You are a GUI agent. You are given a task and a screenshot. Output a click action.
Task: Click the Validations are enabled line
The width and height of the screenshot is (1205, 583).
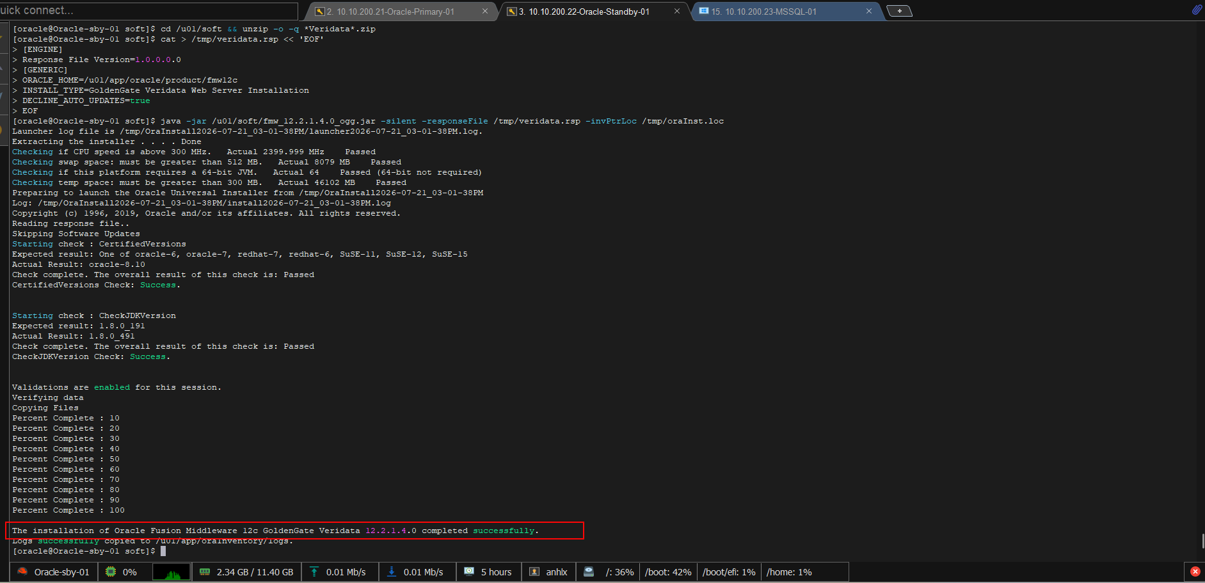click(x=117, y=387)
